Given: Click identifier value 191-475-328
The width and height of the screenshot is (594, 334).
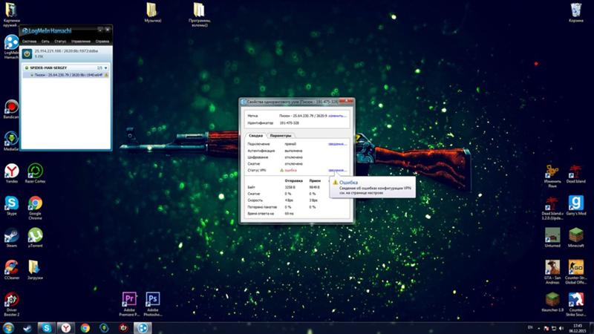Looking at the screenshot, I should coord(289,123).
